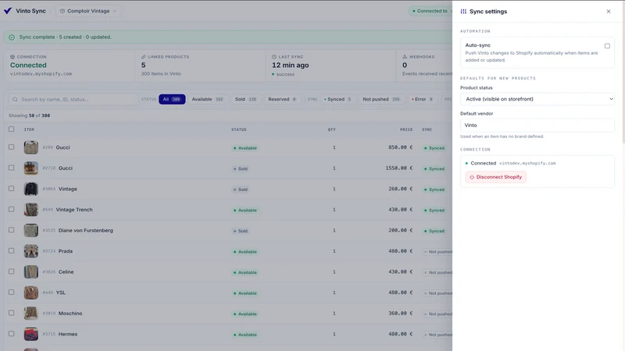Image resolution: width=625 pixels, height=351 pixels.
Task: Click the ITEM column header
Action: [x=29, y=129]
